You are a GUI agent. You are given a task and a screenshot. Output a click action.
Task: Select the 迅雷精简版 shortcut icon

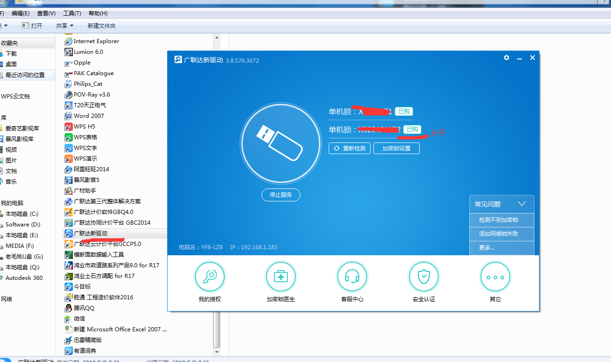pyautogui.click(x=69, y=340)
